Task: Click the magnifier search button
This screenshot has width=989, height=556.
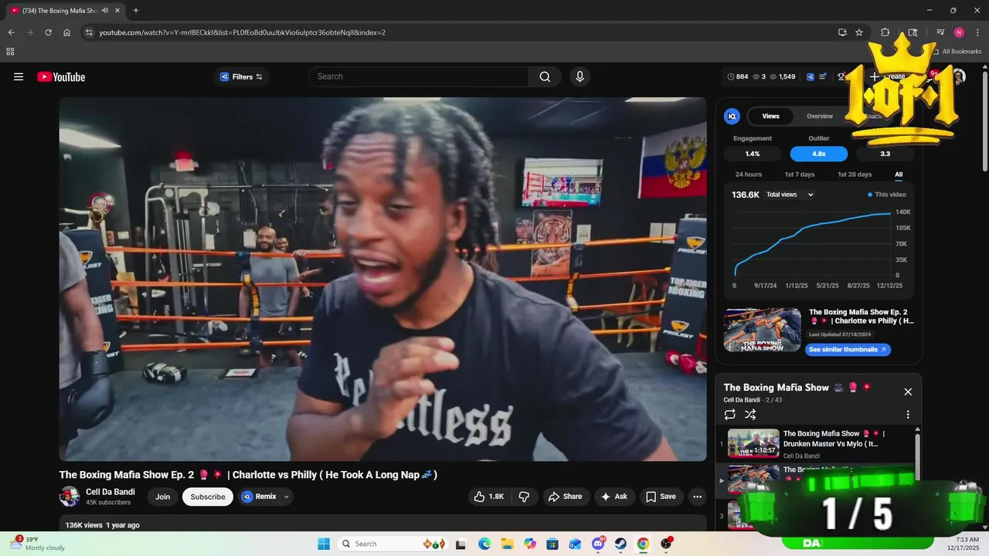Action: point(545,76)
